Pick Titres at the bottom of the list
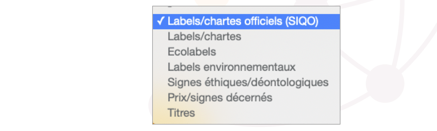 click(246, 112)
